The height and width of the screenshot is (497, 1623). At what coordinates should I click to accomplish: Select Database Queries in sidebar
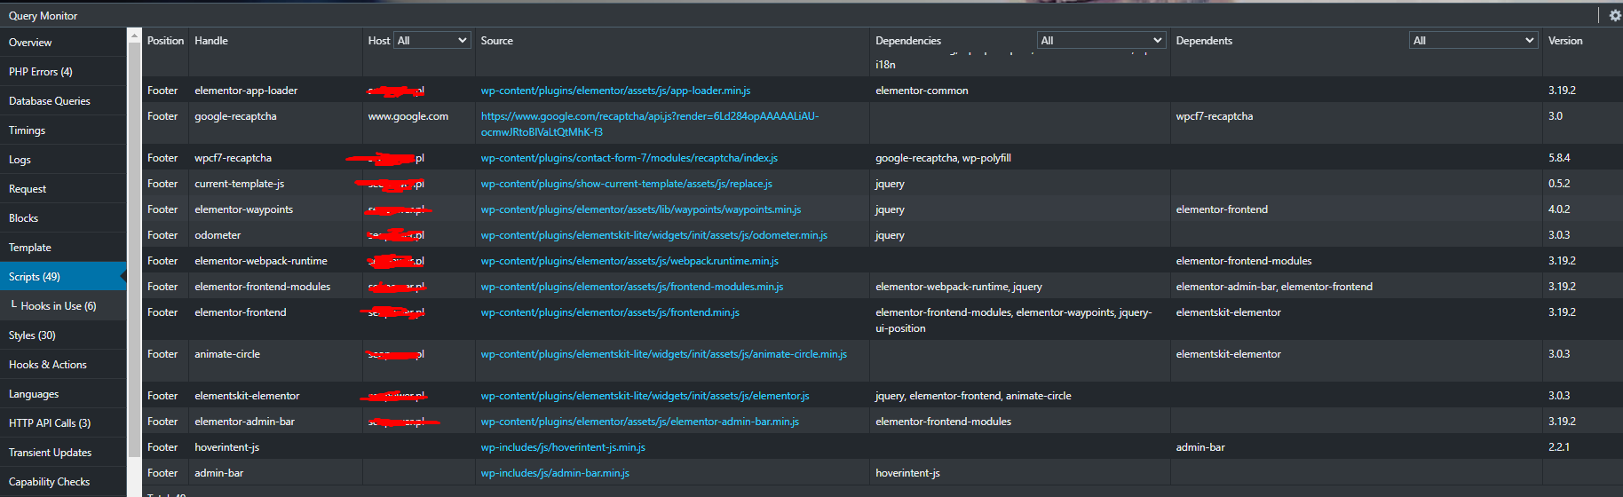pyautogui.click(x=50, y=101)
